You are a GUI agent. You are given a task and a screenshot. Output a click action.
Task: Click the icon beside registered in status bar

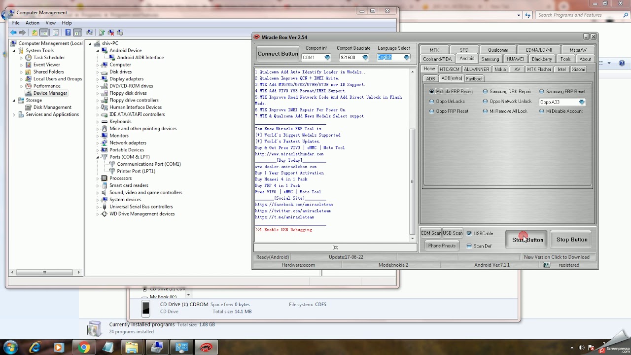click(547, 265)
